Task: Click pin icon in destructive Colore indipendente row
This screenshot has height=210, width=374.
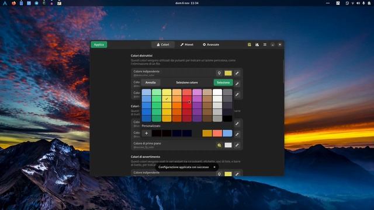Action: pyautogui.click(x=219, y=73)
